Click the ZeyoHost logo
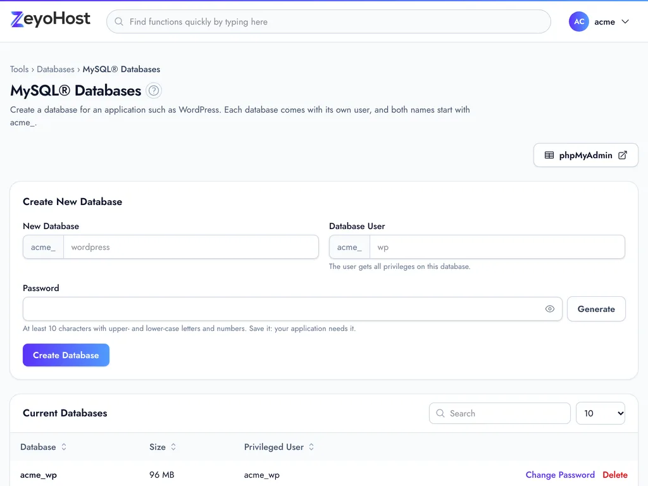This screenshot has width=648, height=486. click(51, 20)
